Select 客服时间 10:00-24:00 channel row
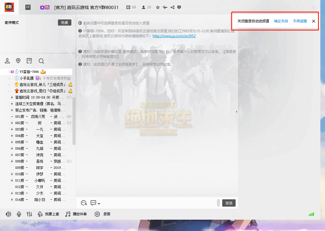The image size is (325, 231). pos(41,97)
